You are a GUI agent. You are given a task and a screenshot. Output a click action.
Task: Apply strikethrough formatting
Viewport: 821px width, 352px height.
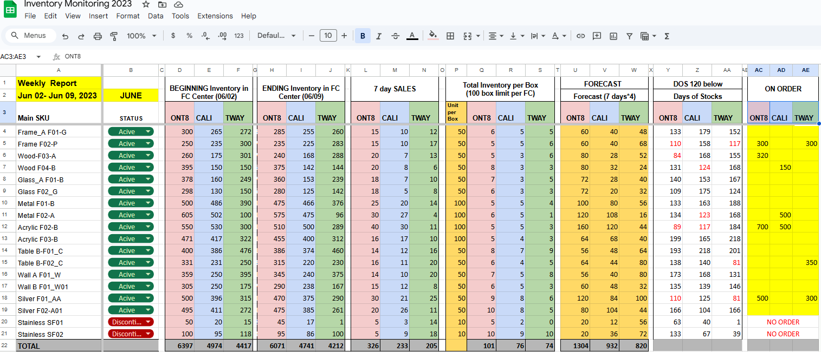click(x=395, y=36)
